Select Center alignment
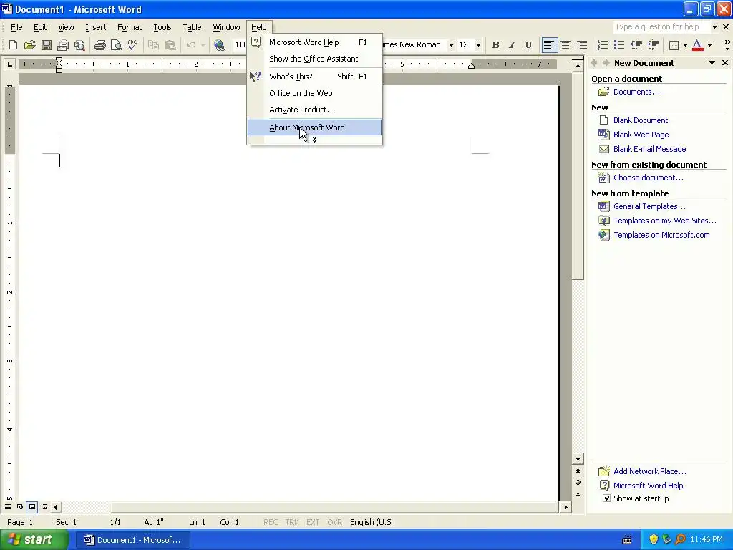The width and height of the screenshot is (733, 550). [565, 45]
